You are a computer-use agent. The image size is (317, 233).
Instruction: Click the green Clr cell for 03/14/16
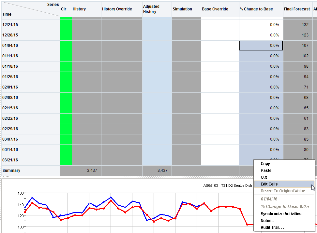coord(66,150)
